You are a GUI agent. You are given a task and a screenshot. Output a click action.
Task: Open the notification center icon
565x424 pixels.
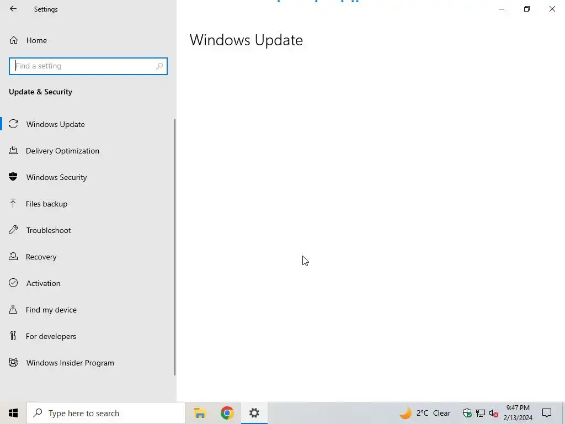[x=547, y=413]
